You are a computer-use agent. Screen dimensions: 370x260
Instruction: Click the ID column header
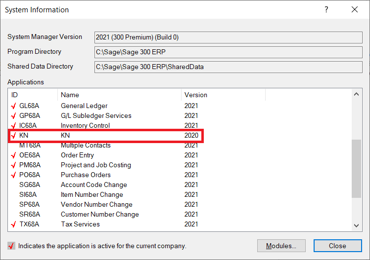[x=33, y=95]
